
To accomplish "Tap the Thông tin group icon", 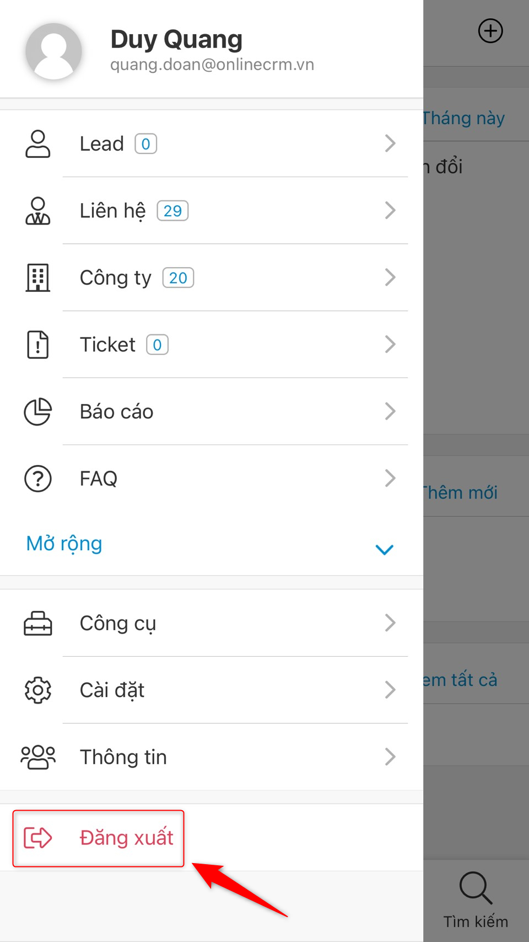I will tap(37, 757).
